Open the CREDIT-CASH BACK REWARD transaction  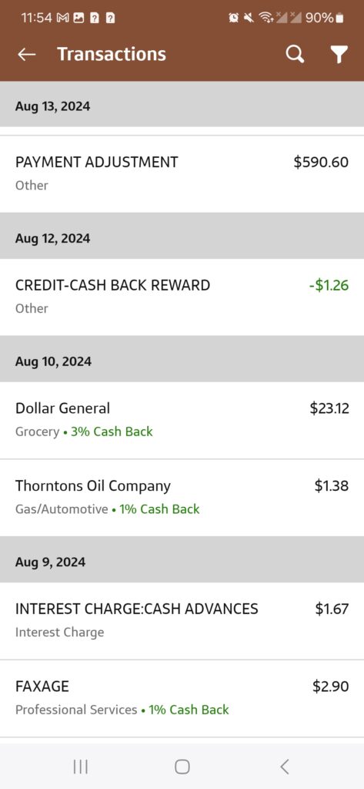pos(182,297)
